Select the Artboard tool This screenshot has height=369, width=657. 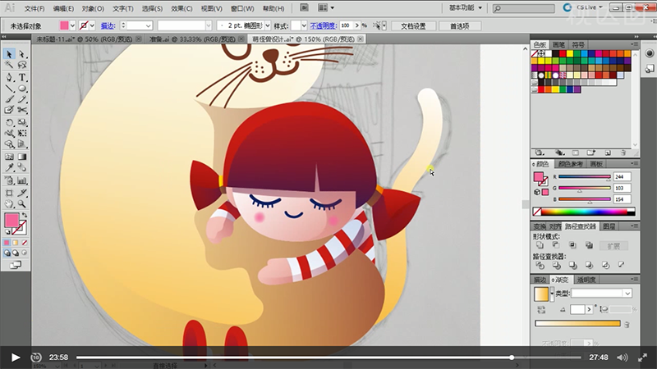(9, 193)
